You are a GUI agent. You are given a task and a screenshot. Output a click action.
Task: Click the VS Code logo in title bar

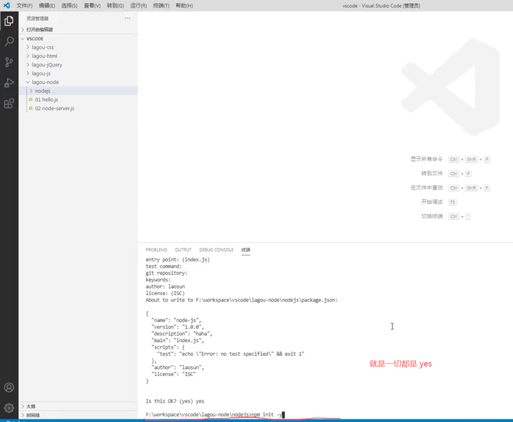7,6
